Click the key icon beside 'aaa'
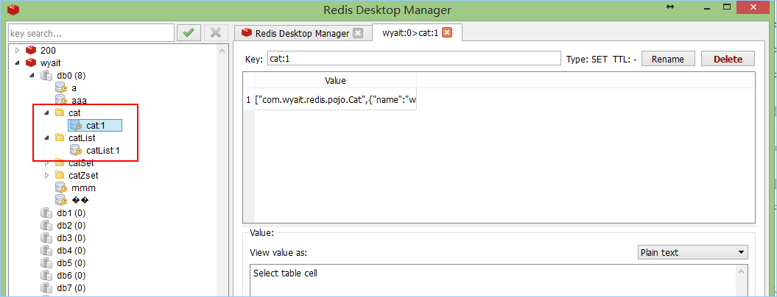777x297 pixels. [61, 101]
